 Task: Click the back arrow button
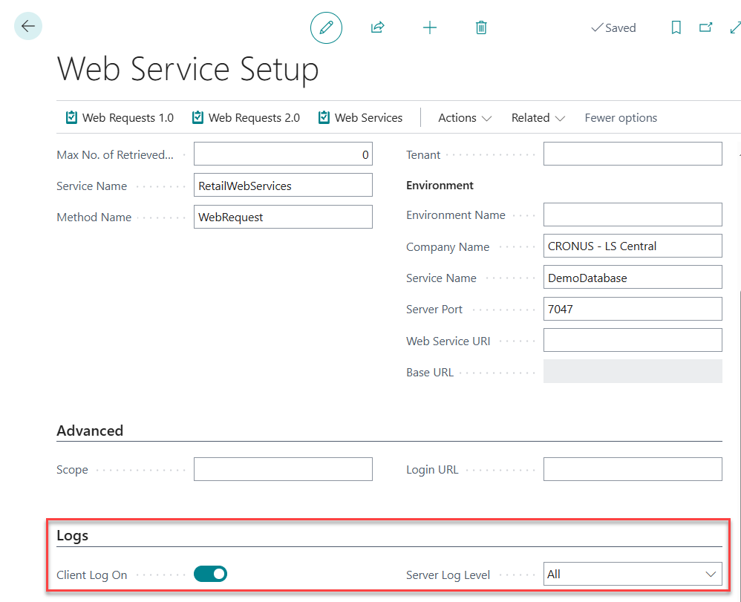click(x=28, y=27)
